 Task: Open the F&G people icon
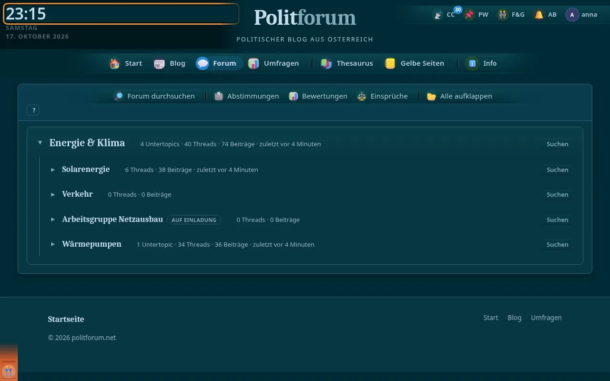tap(503, 15)
